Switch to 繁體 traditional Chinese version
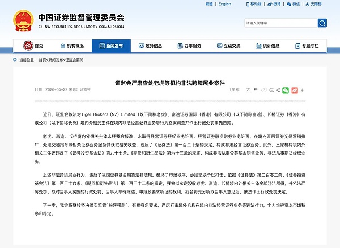Image resolution: width=340 pixels, height=248 pixels. pyautogui.click(x=209, y=4)
